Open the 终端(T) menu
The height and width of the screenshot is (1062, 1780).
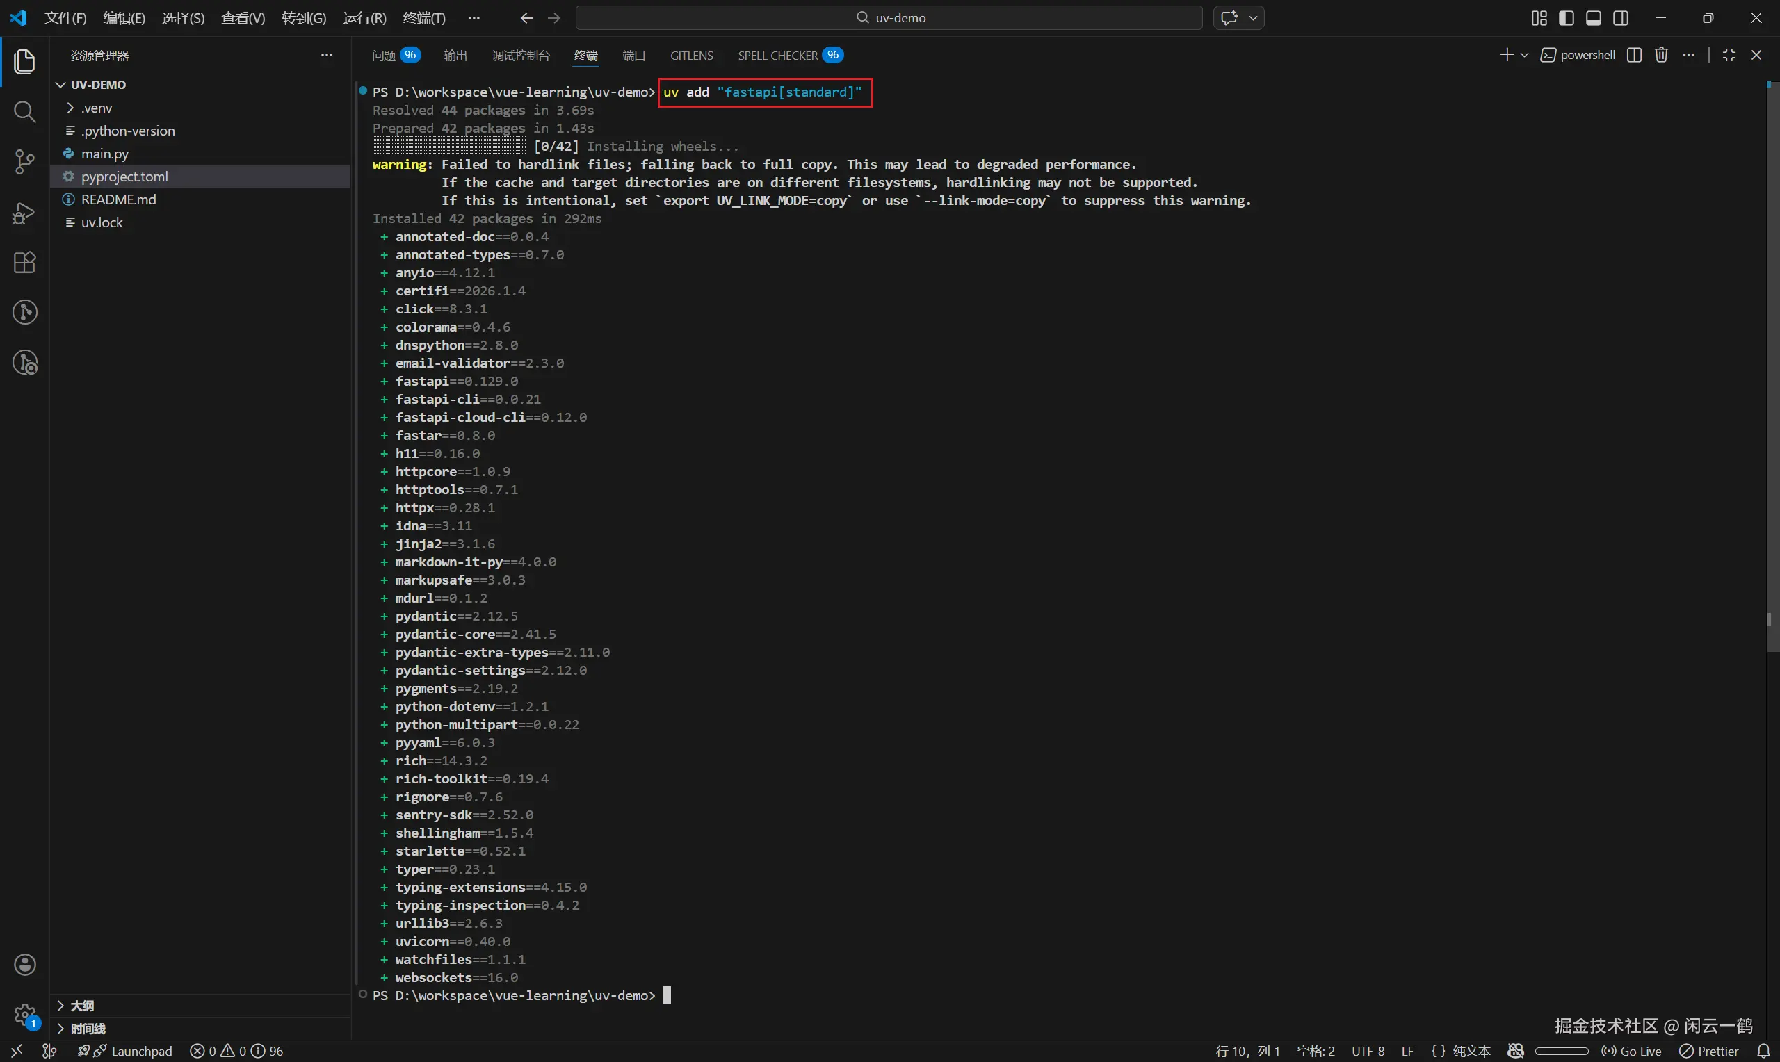[x=423, y=18]
